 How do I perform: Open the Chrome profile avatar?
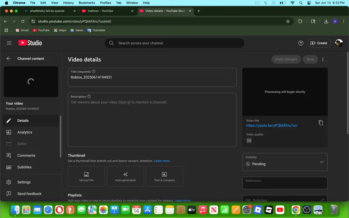335,21
